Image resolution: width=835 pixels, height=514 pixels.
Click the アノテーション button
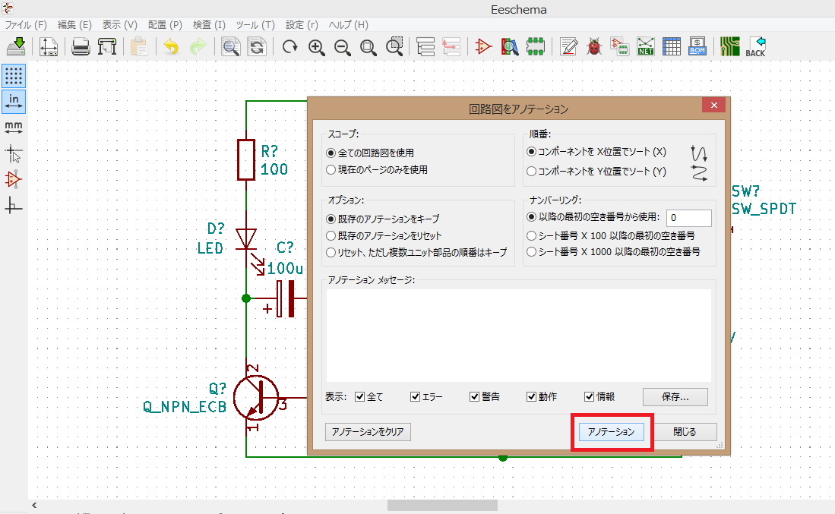612,432
